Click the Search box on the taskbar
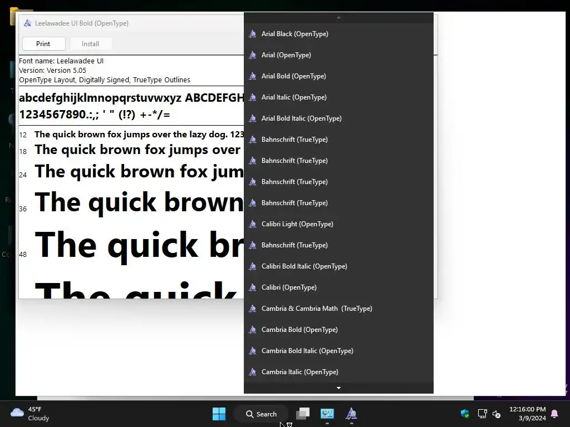The width and height of the screenshot is (570, 427). pyautogui.click(x=261, y=414)
